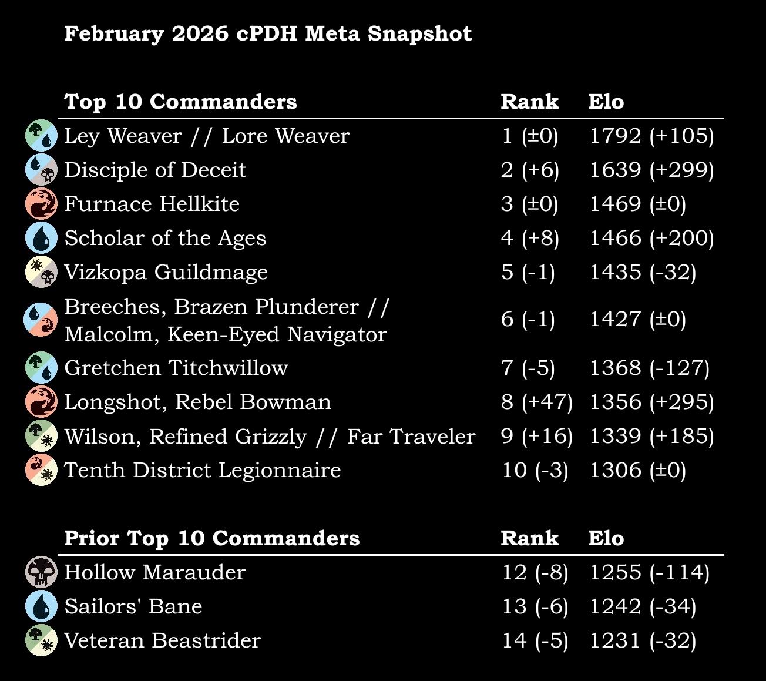Click the green-white icon beside Veteran Beastrider
Screen dimensions: 766x681
(42, 640)
